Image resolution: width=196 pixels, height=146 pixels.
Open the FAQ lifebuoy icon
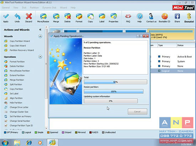point(128,16)
